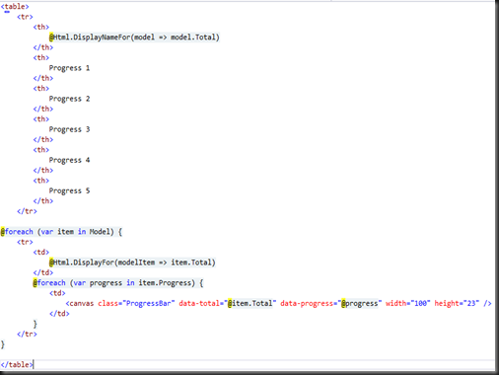Click the data-total attribute name
Screen dimensions: 499x375
199,303
